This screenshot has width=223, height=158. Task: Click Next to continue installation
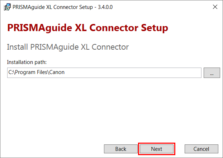coord(157,149)
